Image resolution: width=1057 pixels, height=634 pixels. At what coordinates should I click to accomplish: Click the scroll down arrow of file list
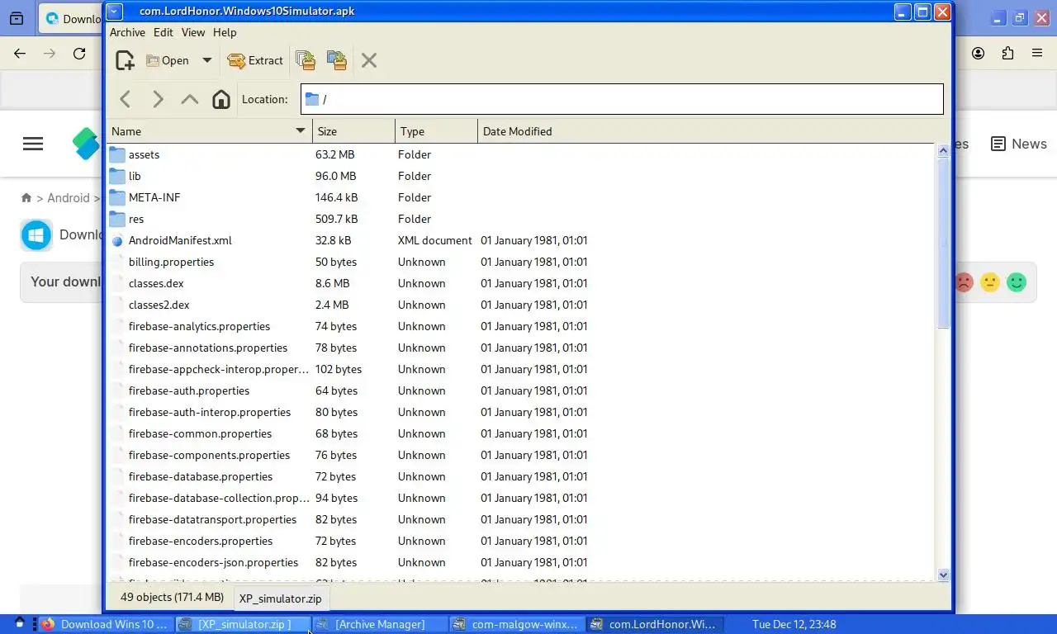[943, 575]
